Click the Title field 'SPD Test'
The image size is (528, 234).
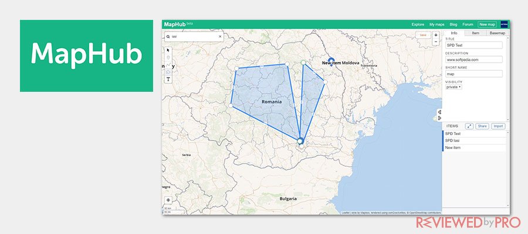(474, 45)
